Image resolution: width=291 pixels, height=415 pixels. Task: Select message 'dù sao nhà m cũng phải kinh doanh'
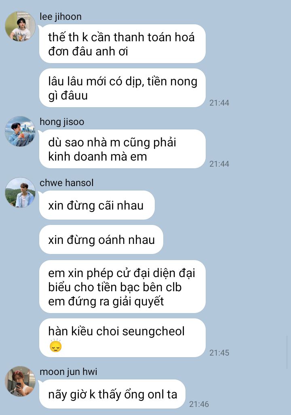[x=122, y=149]
